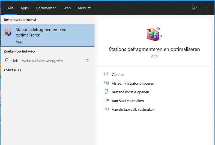This screenshot has height=145, width=215.
Task: Switch to the Documenten tab
Action: [46, 8]
